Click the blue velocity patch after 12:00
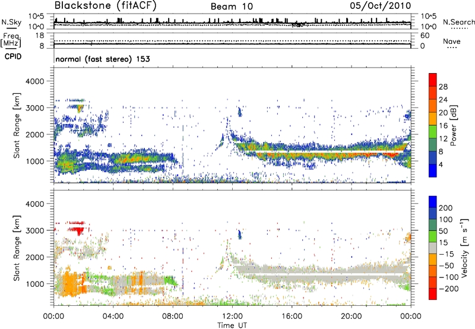 pyautogui.click(x=240, y=235)
